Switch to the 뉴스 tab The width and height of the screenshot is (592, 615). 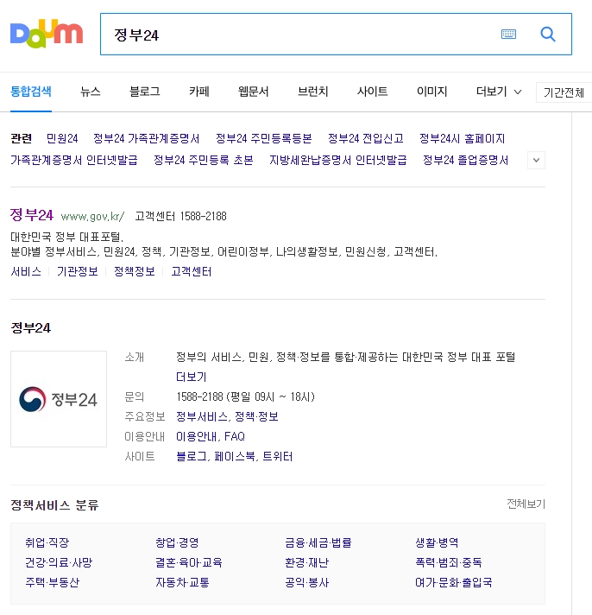click(x=91, y=92)
